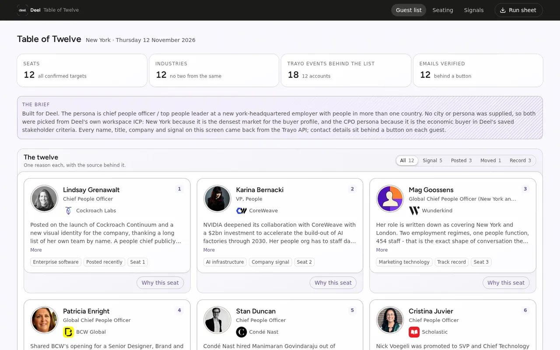Click the Wunderkind company logo
This screenshot has height=350, width=560.
(x=414, y=210)
